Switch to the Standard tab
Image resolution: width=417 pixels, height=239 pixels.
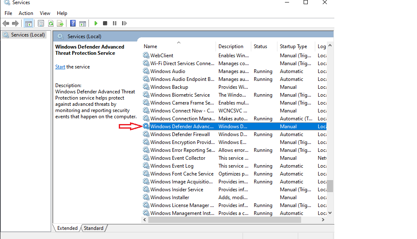tap(93, 228)
